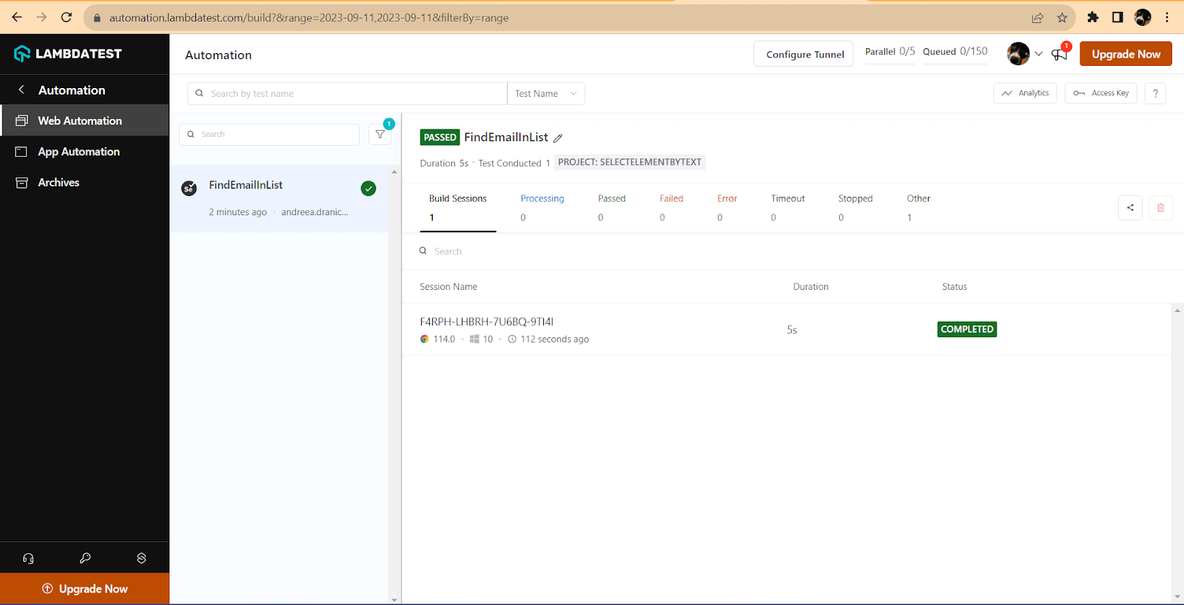Open Web Automation in the sidebar
This screenshot has height=605, width=1184.
point(85,121)
